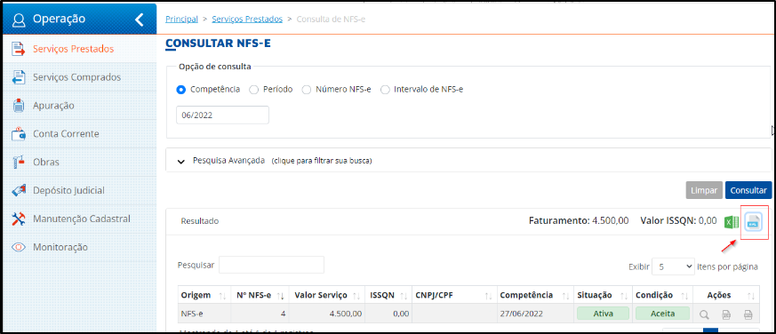Sort table by Situação column arrows
The width and height of the screenshot is (776, 334).
624,296
